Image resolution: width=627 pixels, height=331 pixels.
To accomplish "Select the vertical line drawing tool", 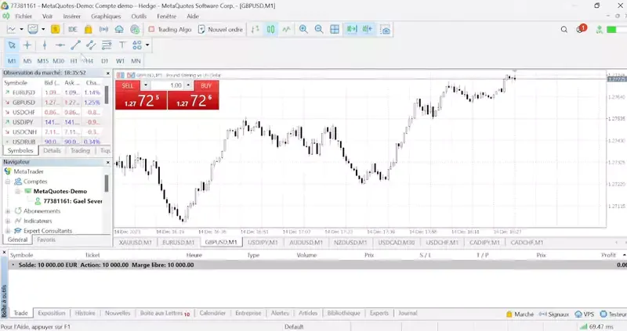I will click(45, 45).
